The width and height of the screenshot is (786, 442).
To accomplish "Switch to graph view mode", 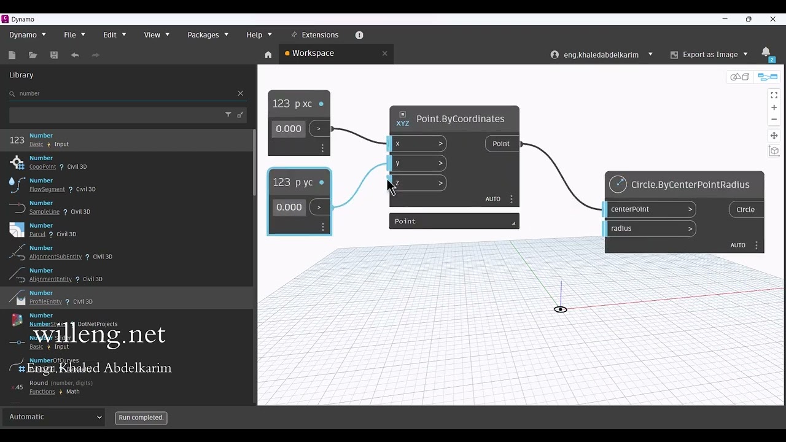I will (x=768, y=77).
